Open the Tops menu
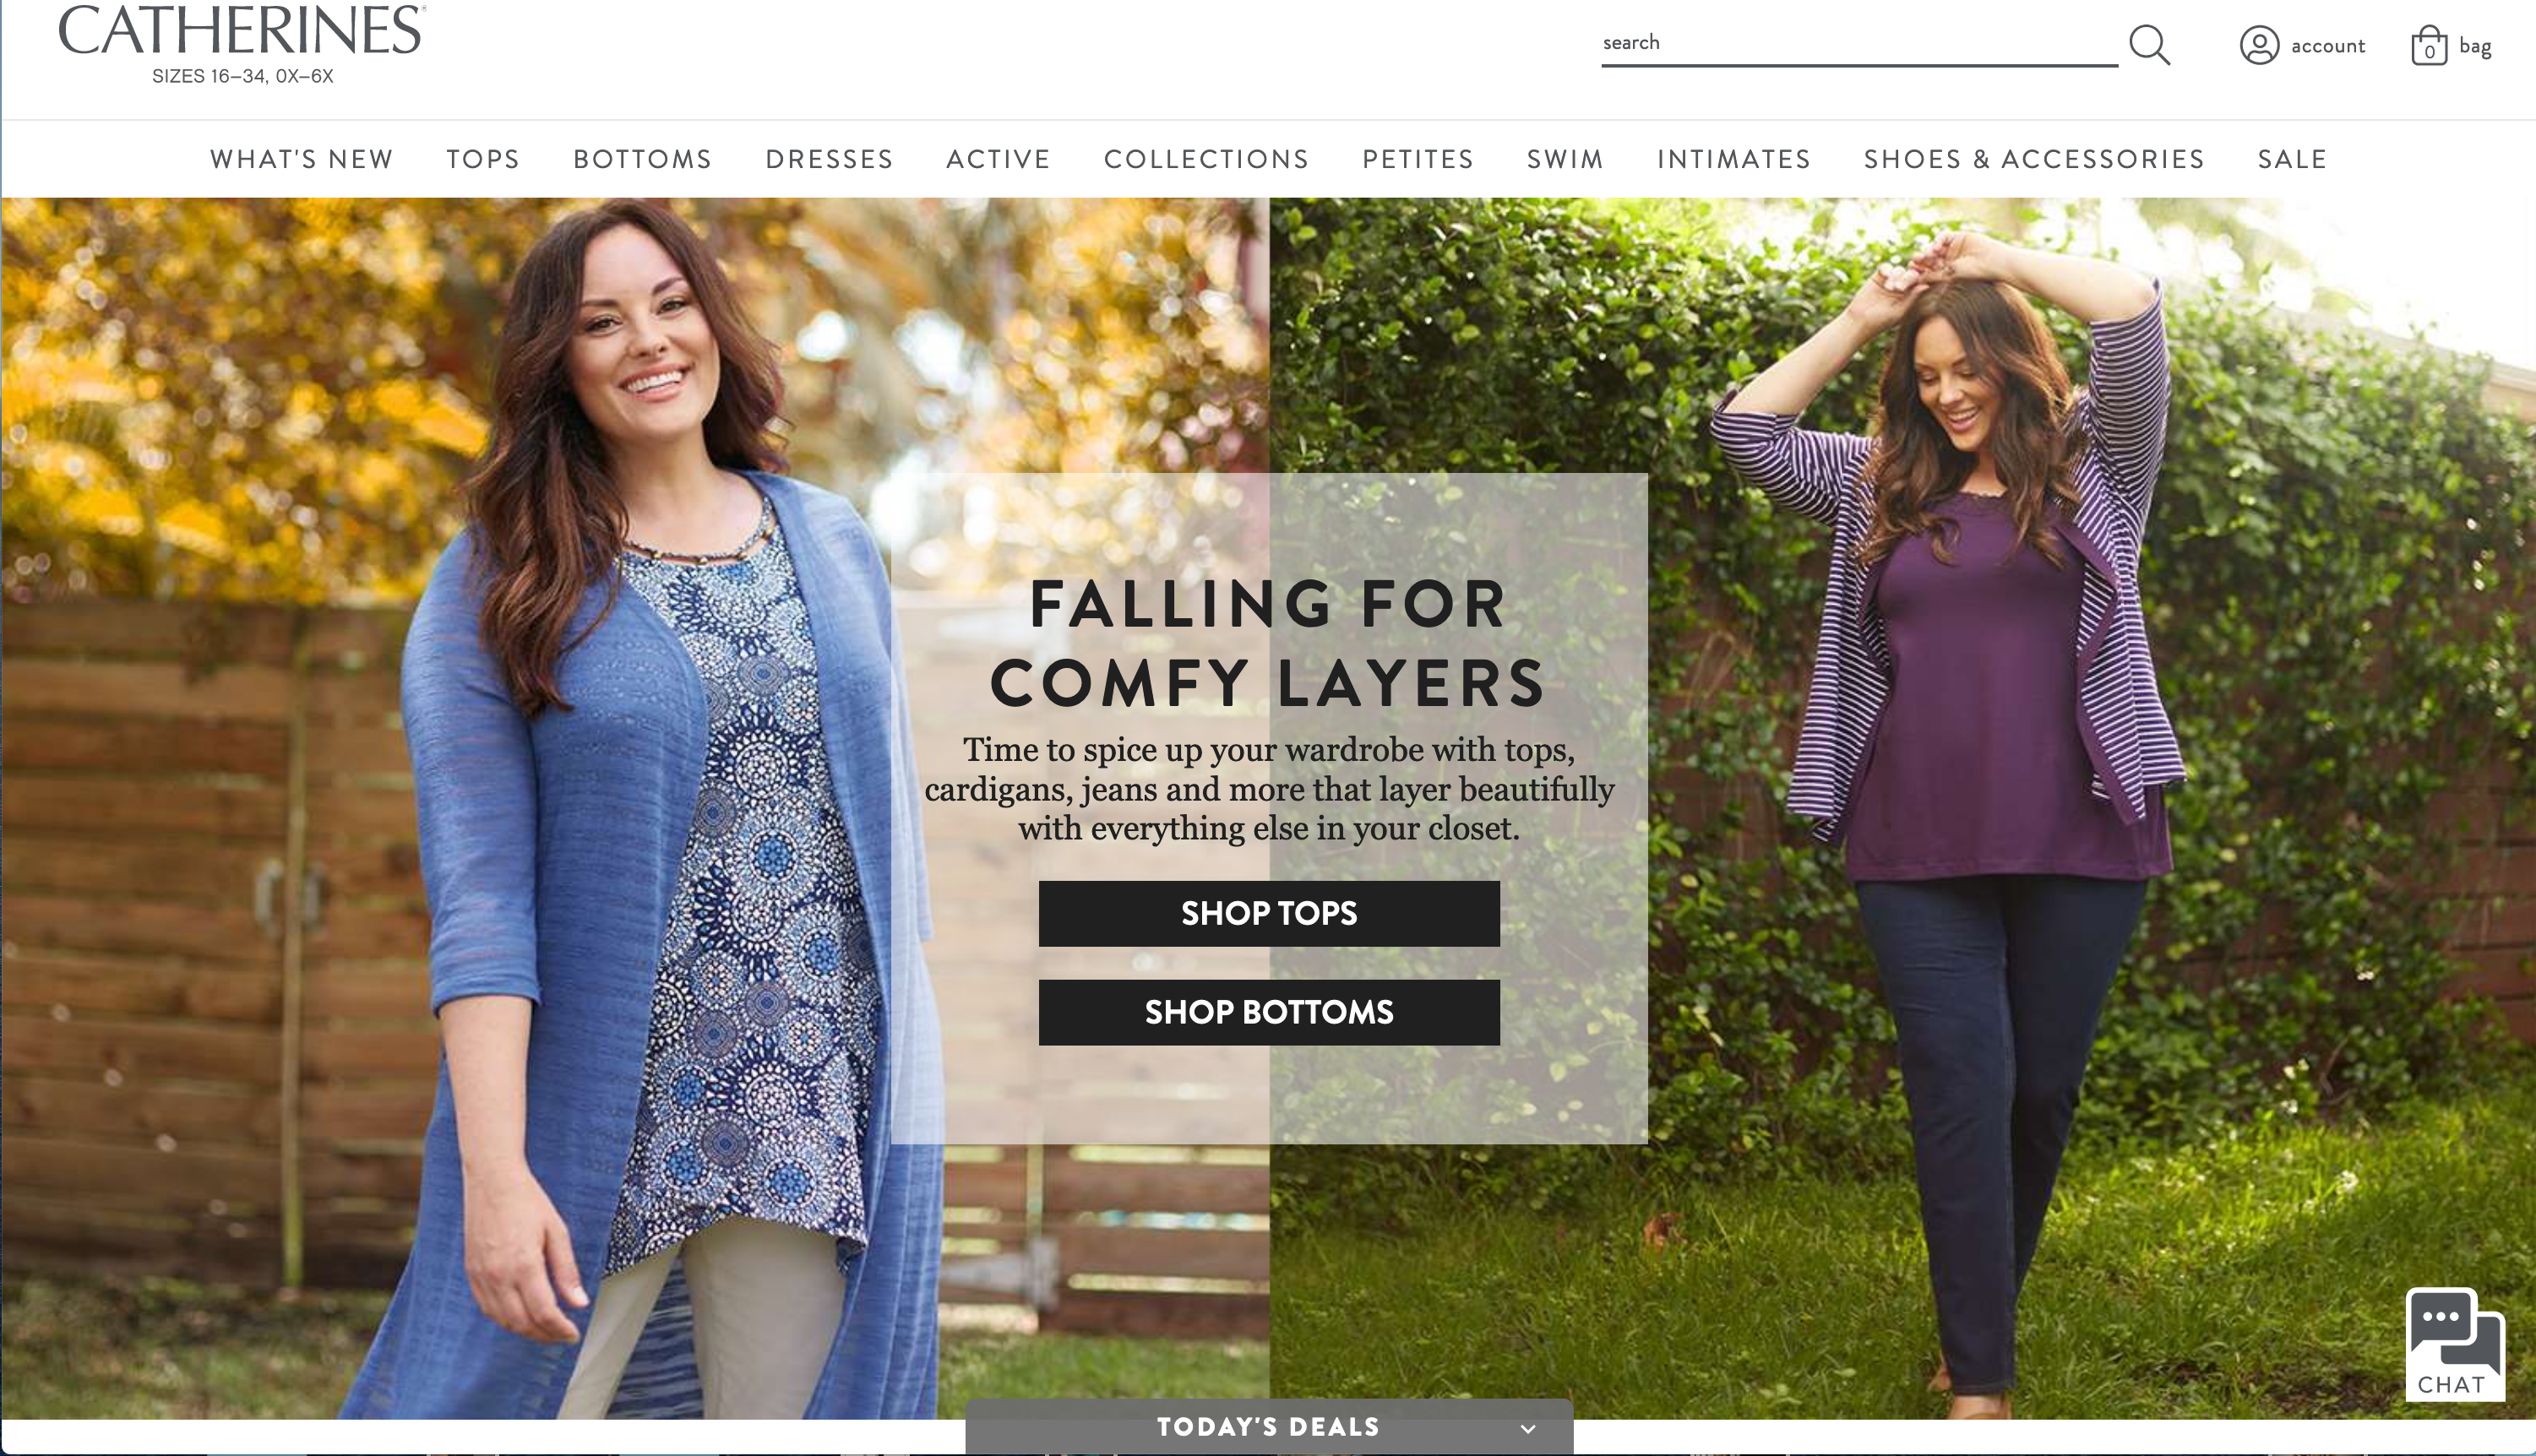This screenshot has width=2536, height=1456. (483, 159)
